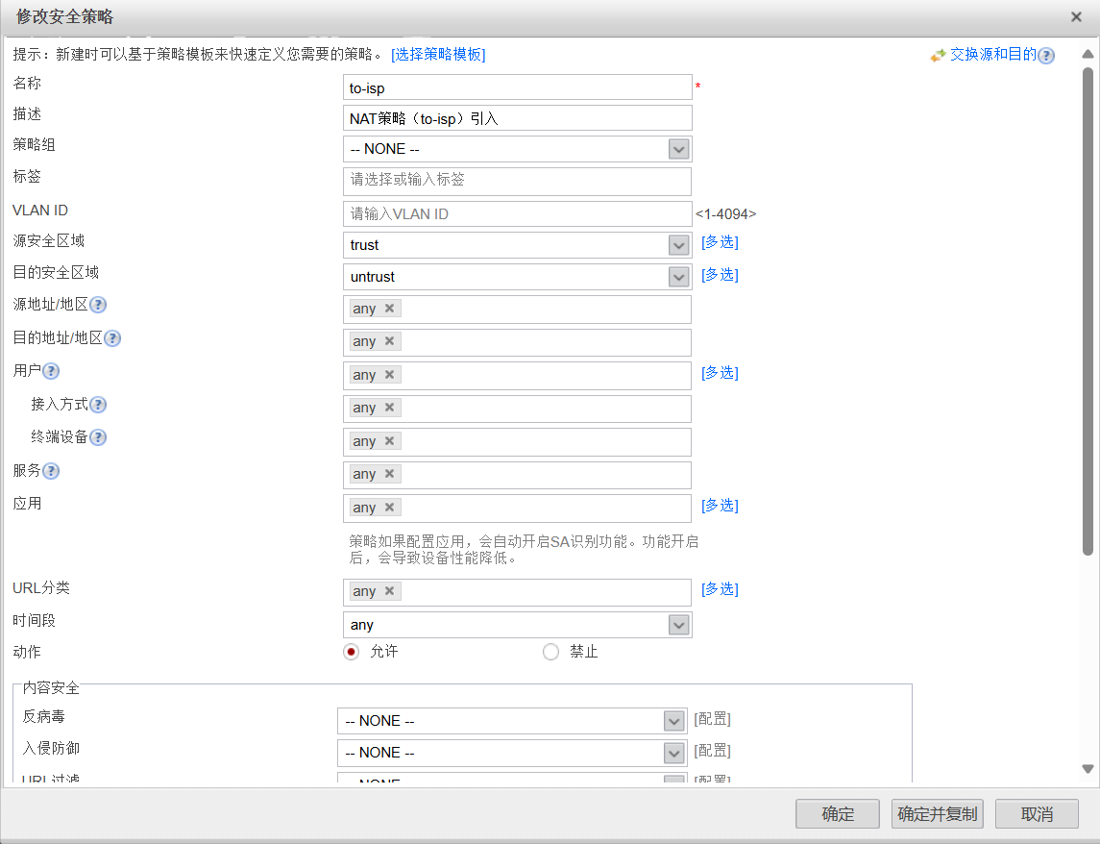Click the 取消 button
The image size is (1100, 844).
[x=1037, y=814]
